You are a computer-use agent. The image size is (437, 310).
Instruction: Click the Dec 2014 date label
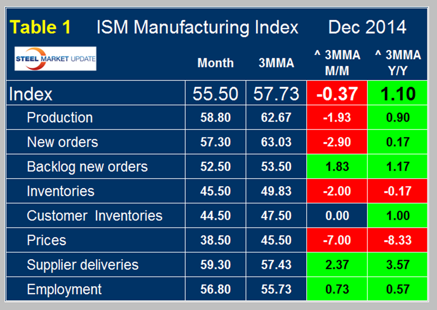367,27
